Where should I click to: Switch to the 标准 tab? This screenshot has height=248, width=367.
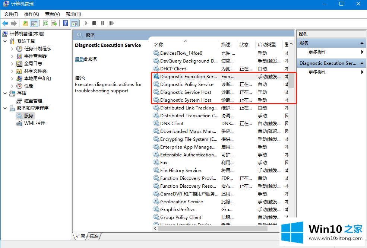point(94,236)
